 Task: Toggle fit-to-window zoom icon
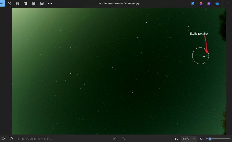tap(177, 139)
